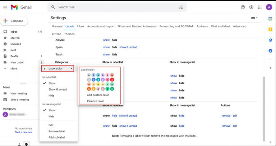Select Show if unread in label list
The width and height of the screenshot is (276, 146).
[x=57, y=89]
